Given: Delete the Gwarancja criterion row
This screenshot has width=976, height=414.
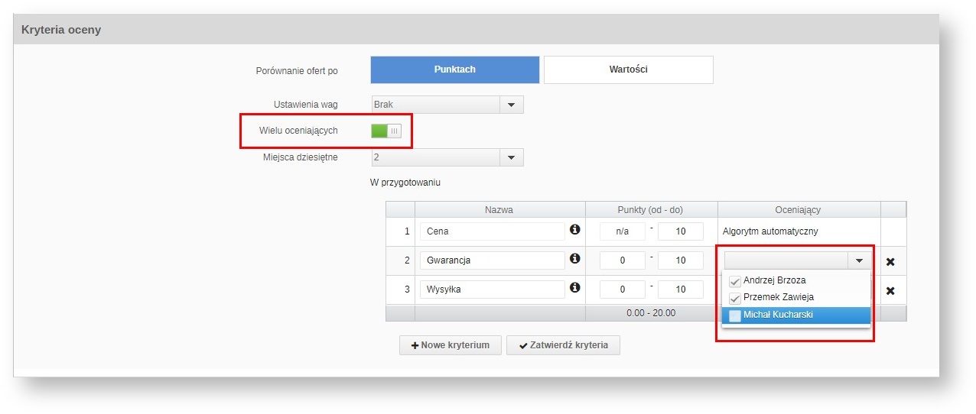Looking at the screenshot, I should pyautogui.click(x=890, y=262).
